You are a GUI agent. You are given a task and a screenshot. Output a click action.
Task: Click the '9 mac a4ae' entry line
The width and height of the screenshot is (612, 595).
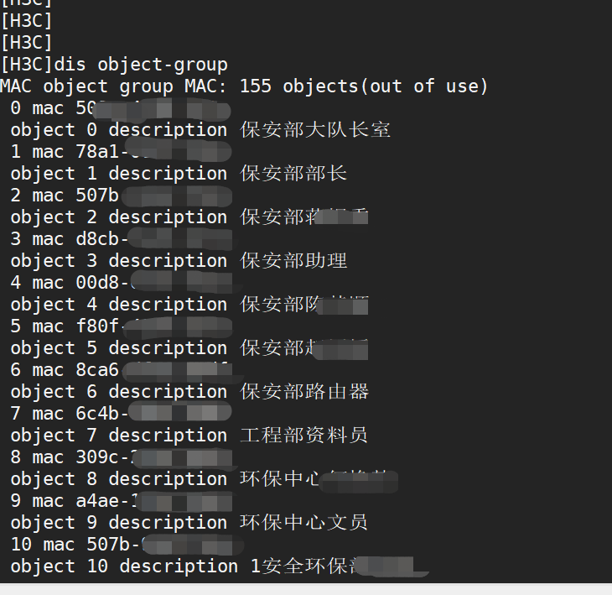click(75, 501)
